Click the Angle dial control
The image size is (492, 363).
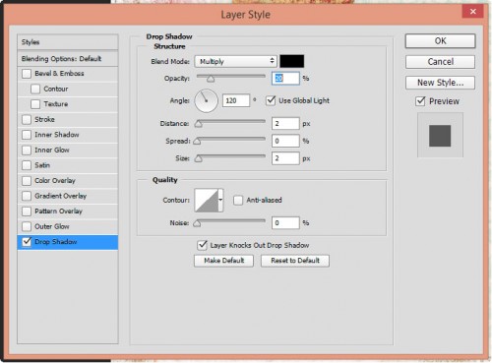(207, 100)
